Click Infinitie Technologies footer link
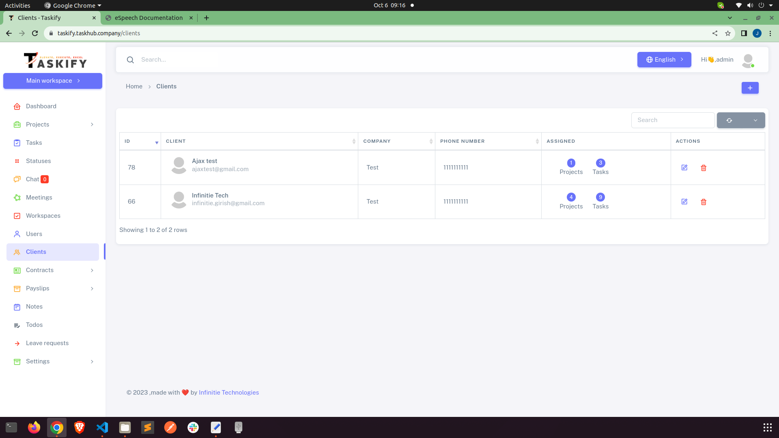This screenshot has height=438, width=779. pyautogui.click(x=228, y=393)
